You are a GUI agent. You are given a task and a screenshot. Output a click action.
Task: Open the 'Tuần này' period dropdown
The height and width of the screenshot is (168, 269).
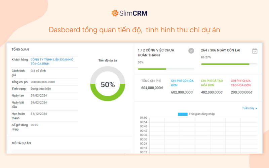pyautogui.click(x=249, y=108)
